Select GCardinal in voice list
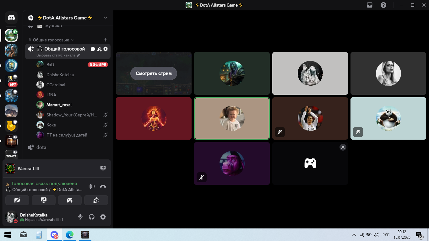Screen dimensions: 429x241 72,85
